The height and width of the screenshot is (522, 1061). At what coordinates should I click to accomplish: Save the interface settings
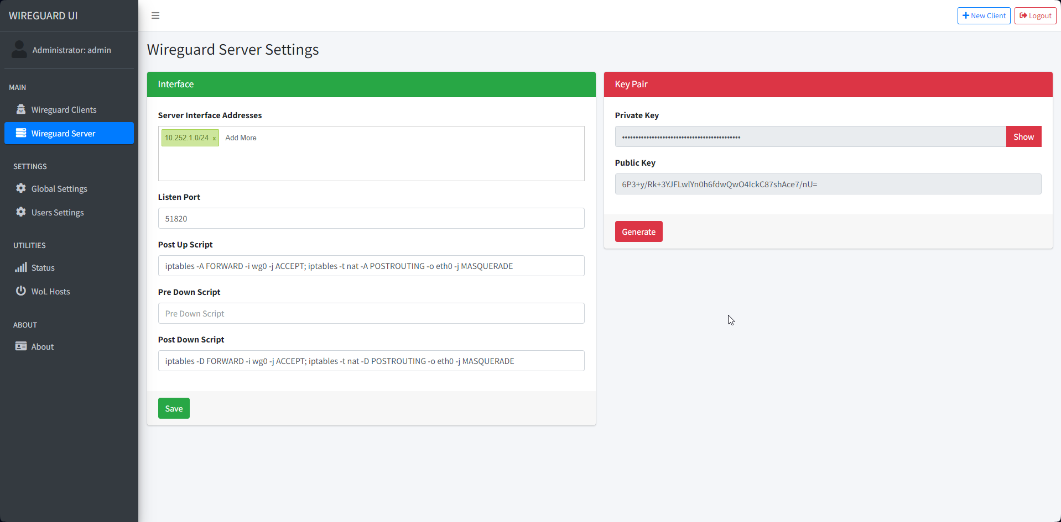pos(174,408)
